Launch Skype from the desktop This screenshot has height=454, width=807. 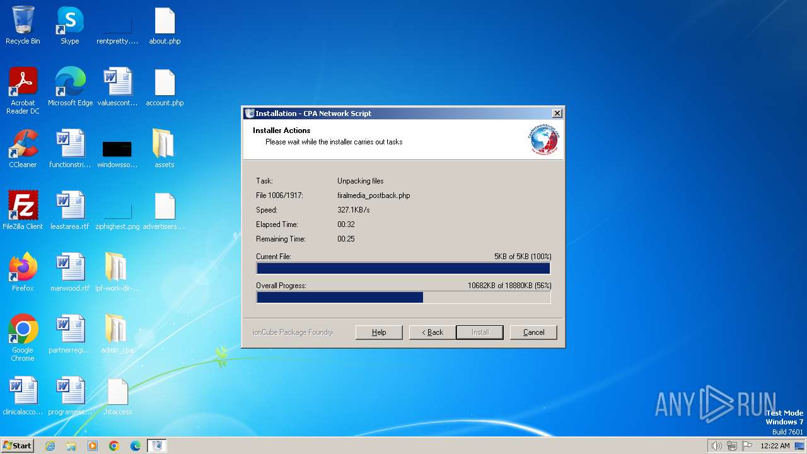pyautogui.click(x=70, y=25)
